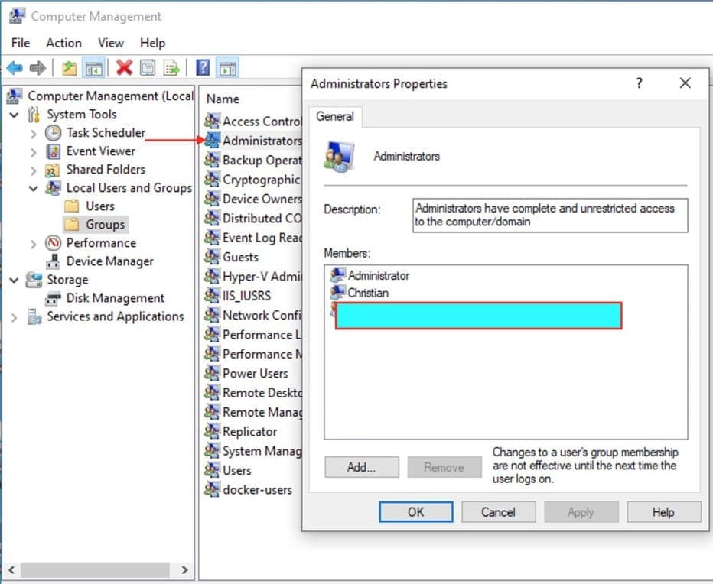
Task: Toggle Show/Hide Console Tree toolbar icon
Action: pyautogui.click(x=94, y=69)
